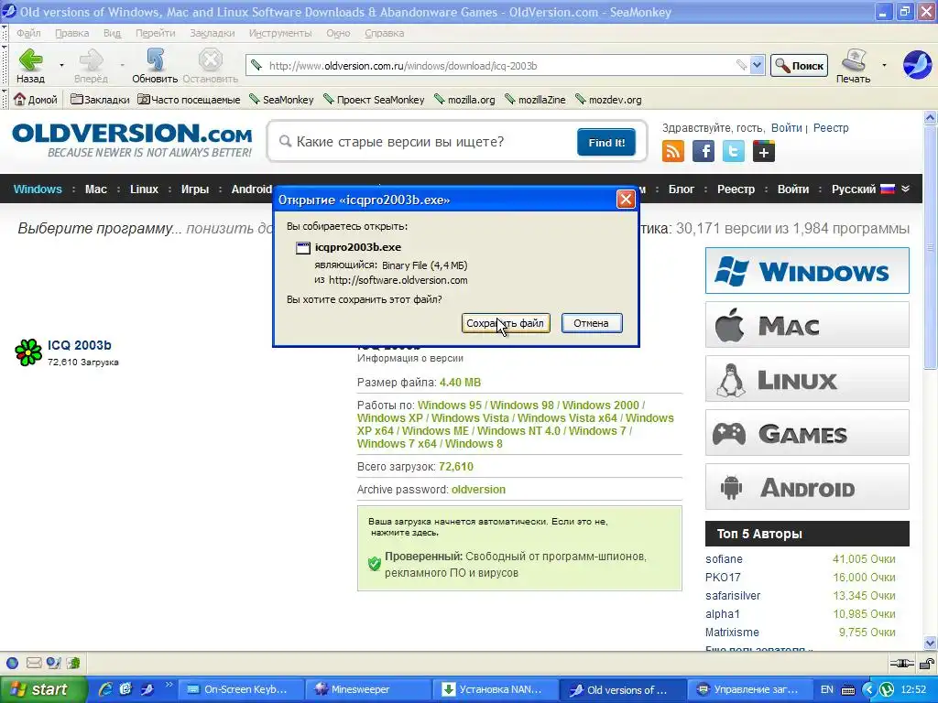Expand taskbar quick launch chevron
938x703 pixels.
[x=169, y=685]
